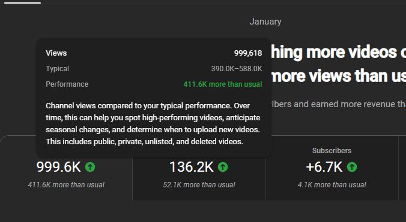Image resolution: width=406 pixels, height=222 pixels.
Task: Click the Views title in tooltip
Action: coord(56,53)
